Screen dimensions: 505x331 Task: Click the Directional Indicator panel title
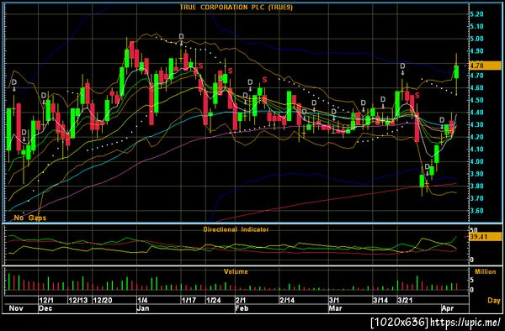[x=236, y=229]
